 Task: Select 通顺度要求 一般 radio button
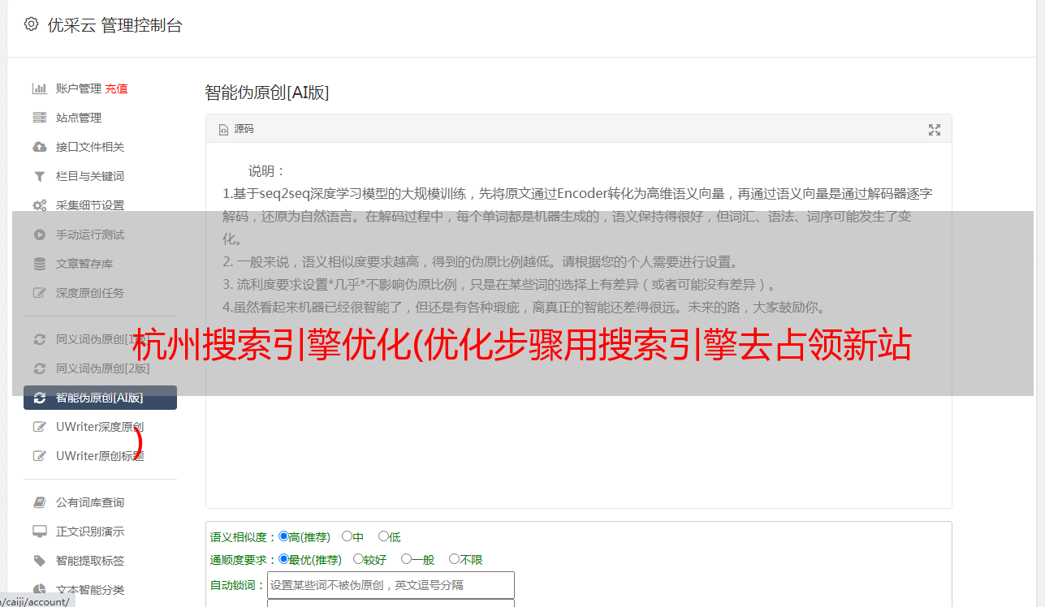[x=406, y=559]
